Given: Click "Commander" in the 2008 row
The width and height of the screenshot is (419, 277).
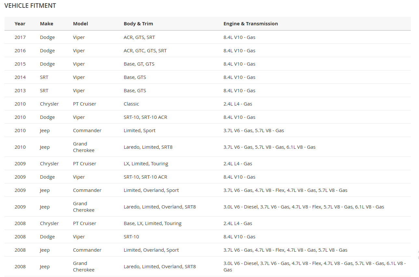Looking at the screenshot, I should pos(87,250).
